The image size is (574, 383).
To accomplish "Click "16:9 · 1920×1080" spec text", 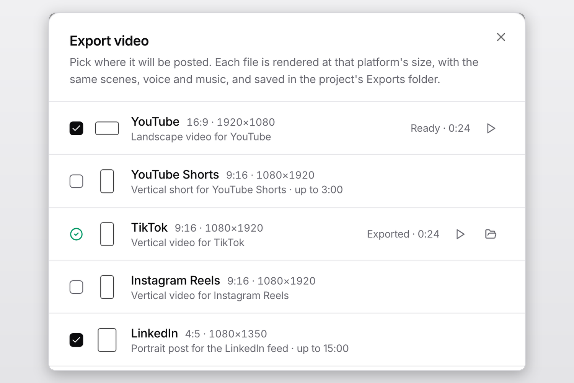I will pyautogui.click(x=231, y=122).
